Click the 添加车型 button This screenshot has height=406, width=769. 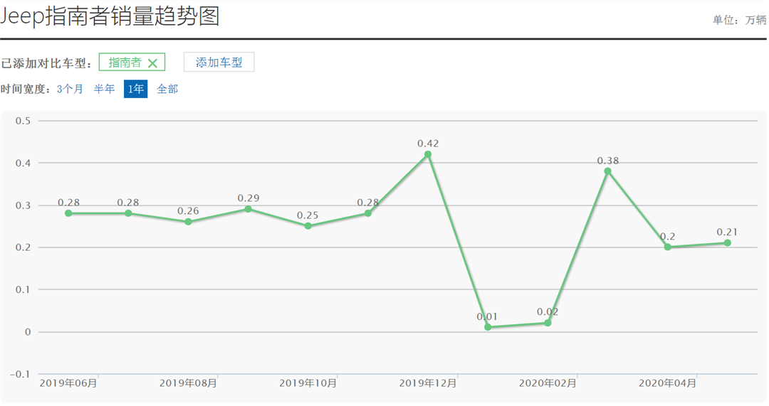coord(219,63)
